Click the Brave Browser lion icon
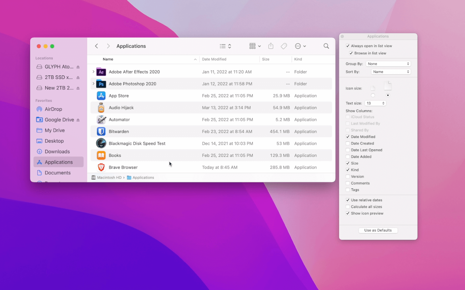This screenshot has height=290, width=465. pyautogui.click(x=101, y=167)
